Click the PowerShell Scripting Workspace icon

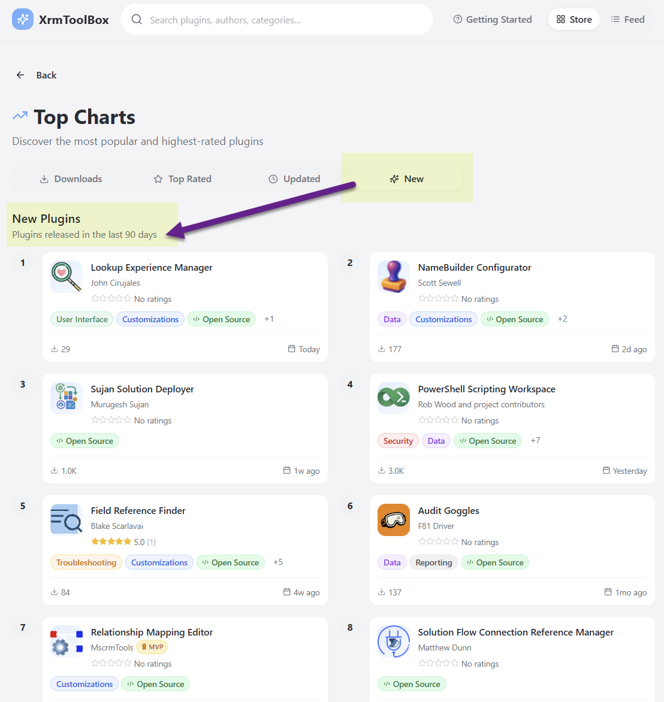394,398
